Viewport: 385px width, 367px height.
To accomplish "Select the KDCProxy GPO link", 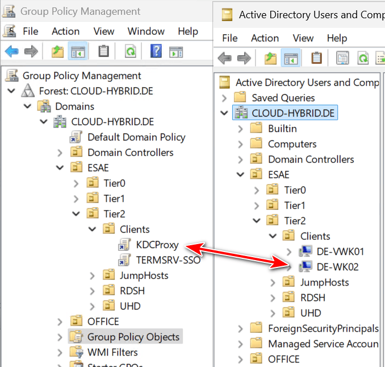I will (x=157, y=245).
